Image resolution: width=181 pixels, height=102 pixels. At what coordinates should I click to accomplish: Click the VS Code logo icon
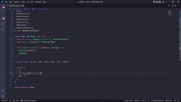(2, 2)
